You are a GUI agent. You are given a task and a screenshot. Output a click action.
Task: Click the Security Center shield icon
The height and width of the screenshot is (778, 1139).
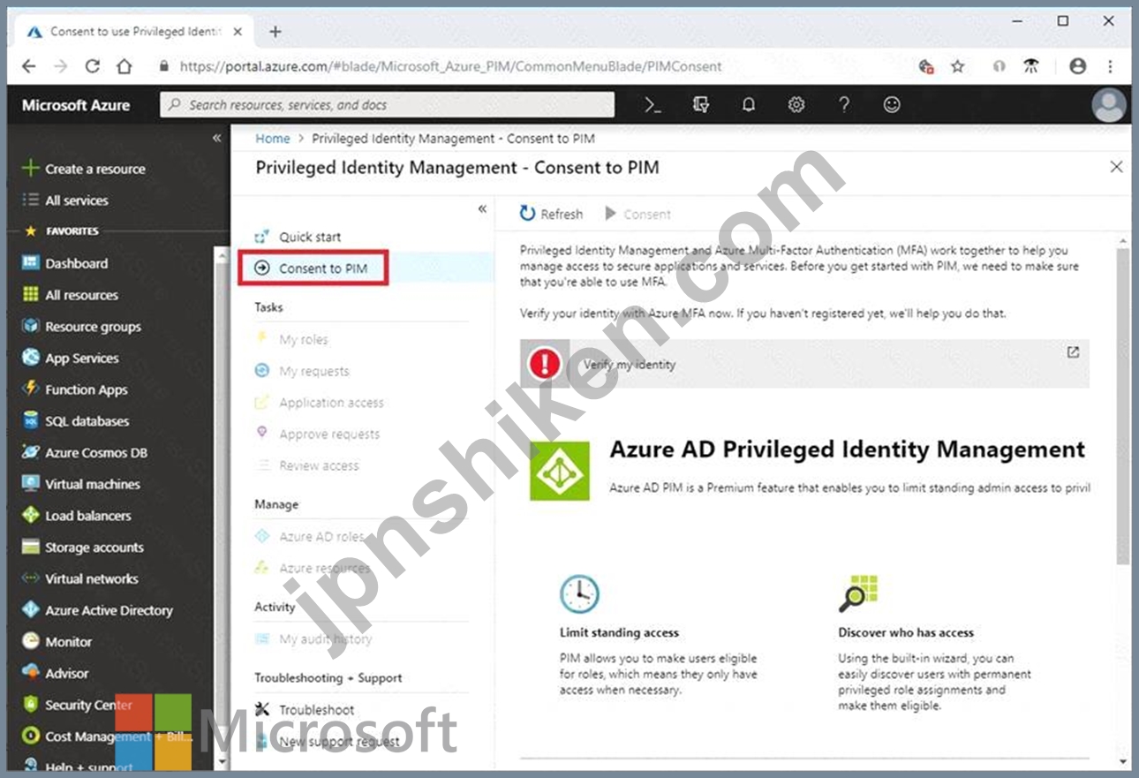coord(31,705)
